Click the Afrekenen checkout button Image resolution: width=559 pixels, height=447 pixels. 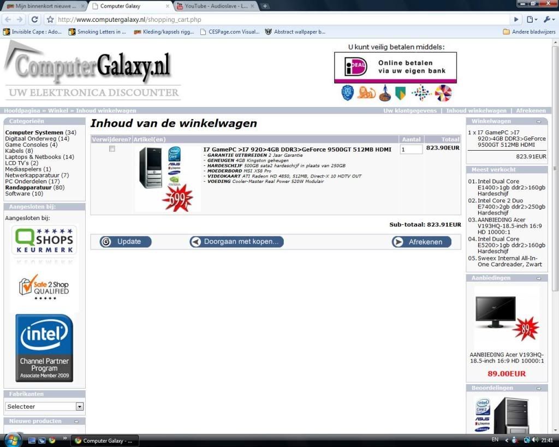[421, 242]
